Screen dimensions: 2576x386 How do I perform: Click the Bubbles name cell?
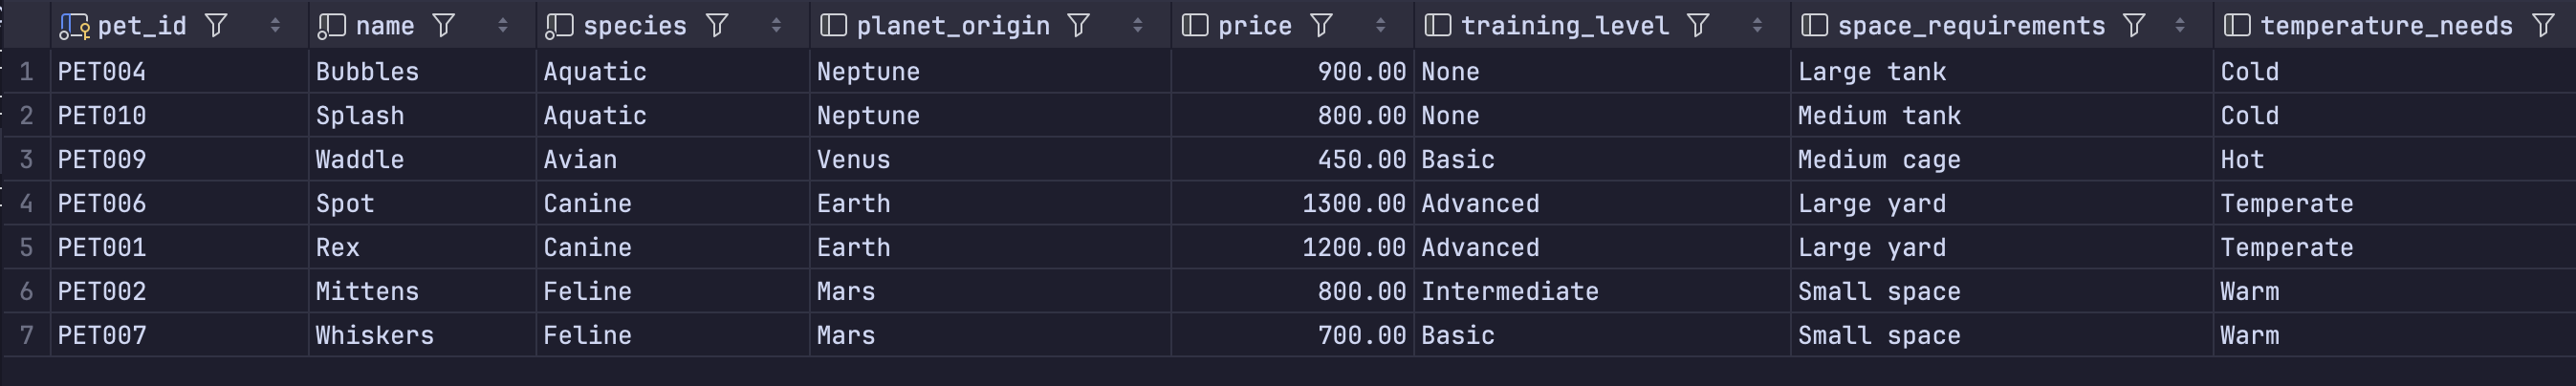[367, 72]
